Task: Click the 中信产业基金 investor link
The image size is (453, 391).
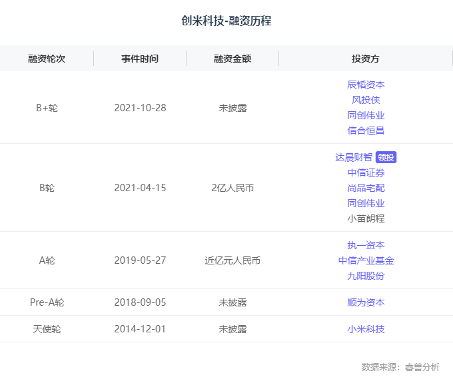Action: [x=366, y=260]
